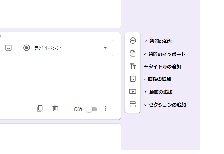Add a video from the side toolbar
The image size is (224, 154).
tap(133, 91)
